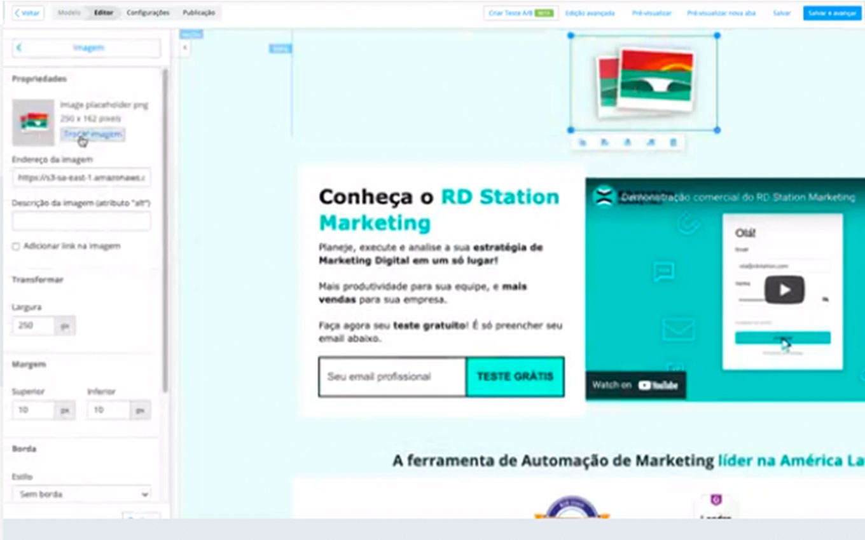Viewport: 865px width, 540px height.
Task: Click the bottom-right resize handle of image
Action: click(717, 130)
